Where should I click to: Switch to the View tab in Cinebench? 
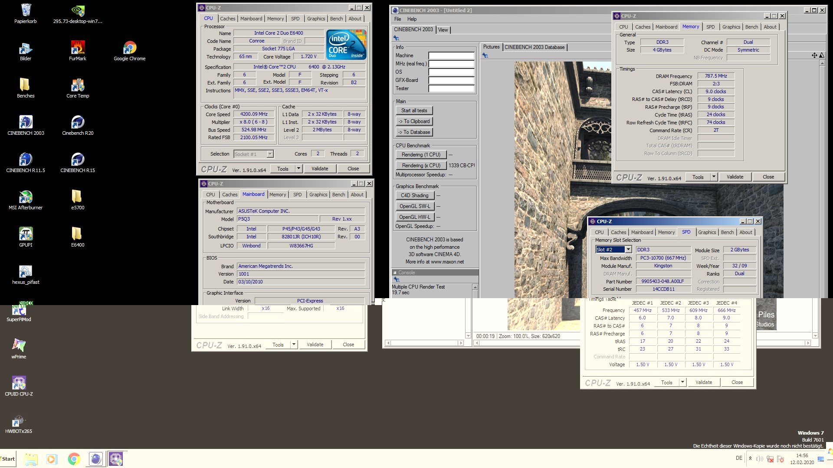click(x=443, y=30)
